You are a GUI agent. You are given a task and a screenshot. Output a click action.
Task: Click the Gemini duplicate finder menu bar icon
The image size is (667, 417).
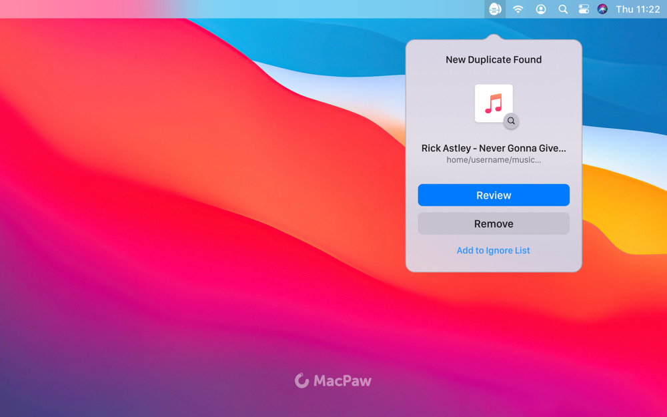tap(494, 9)
